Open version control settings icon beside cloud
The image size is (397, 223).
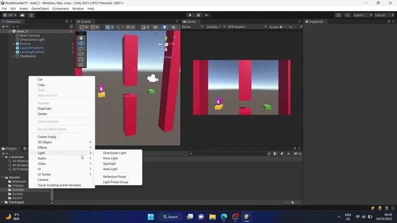(x=31, y=15)
